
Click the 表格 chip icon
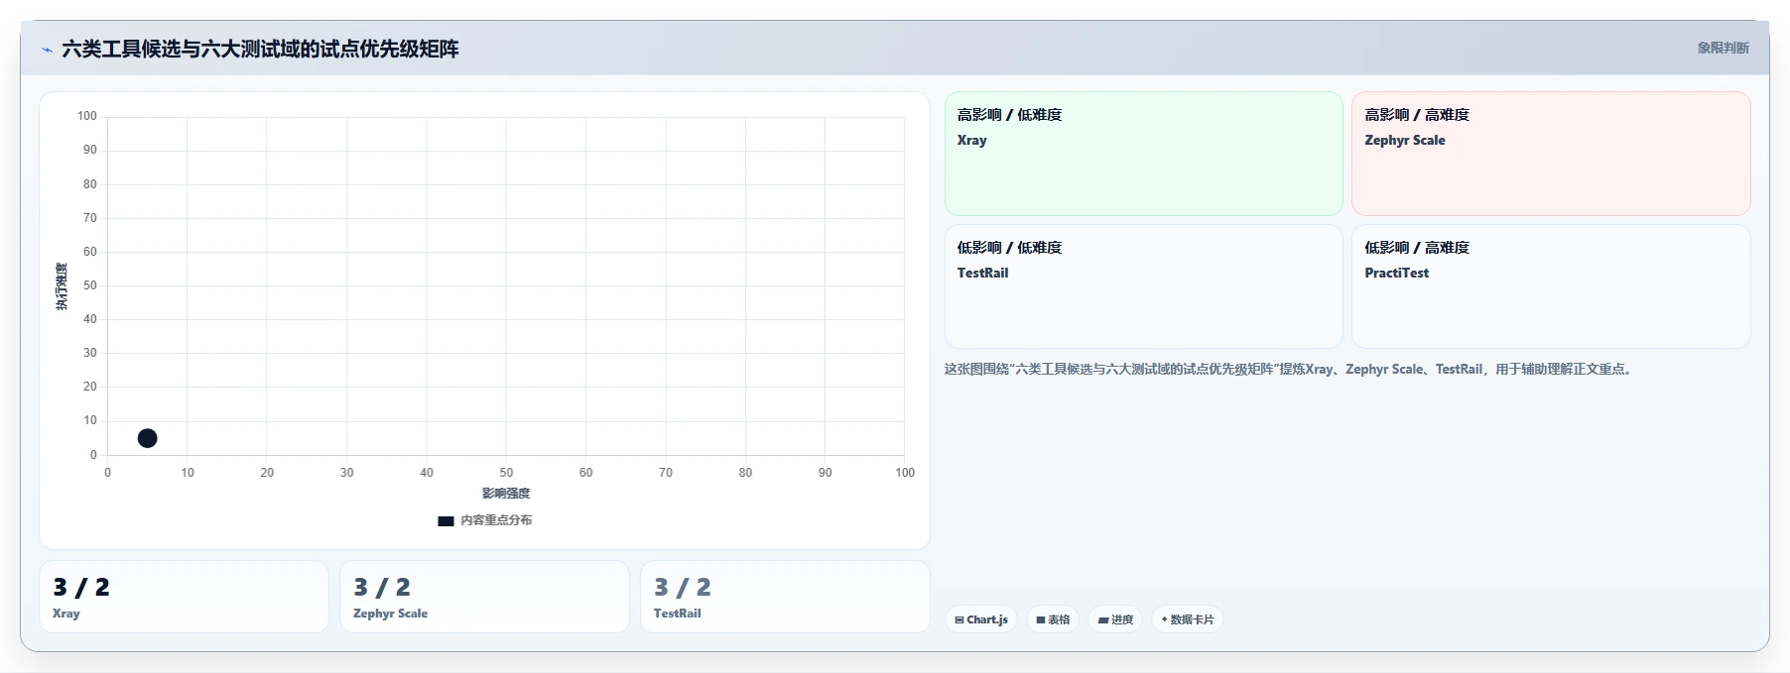pos(1041,619)
